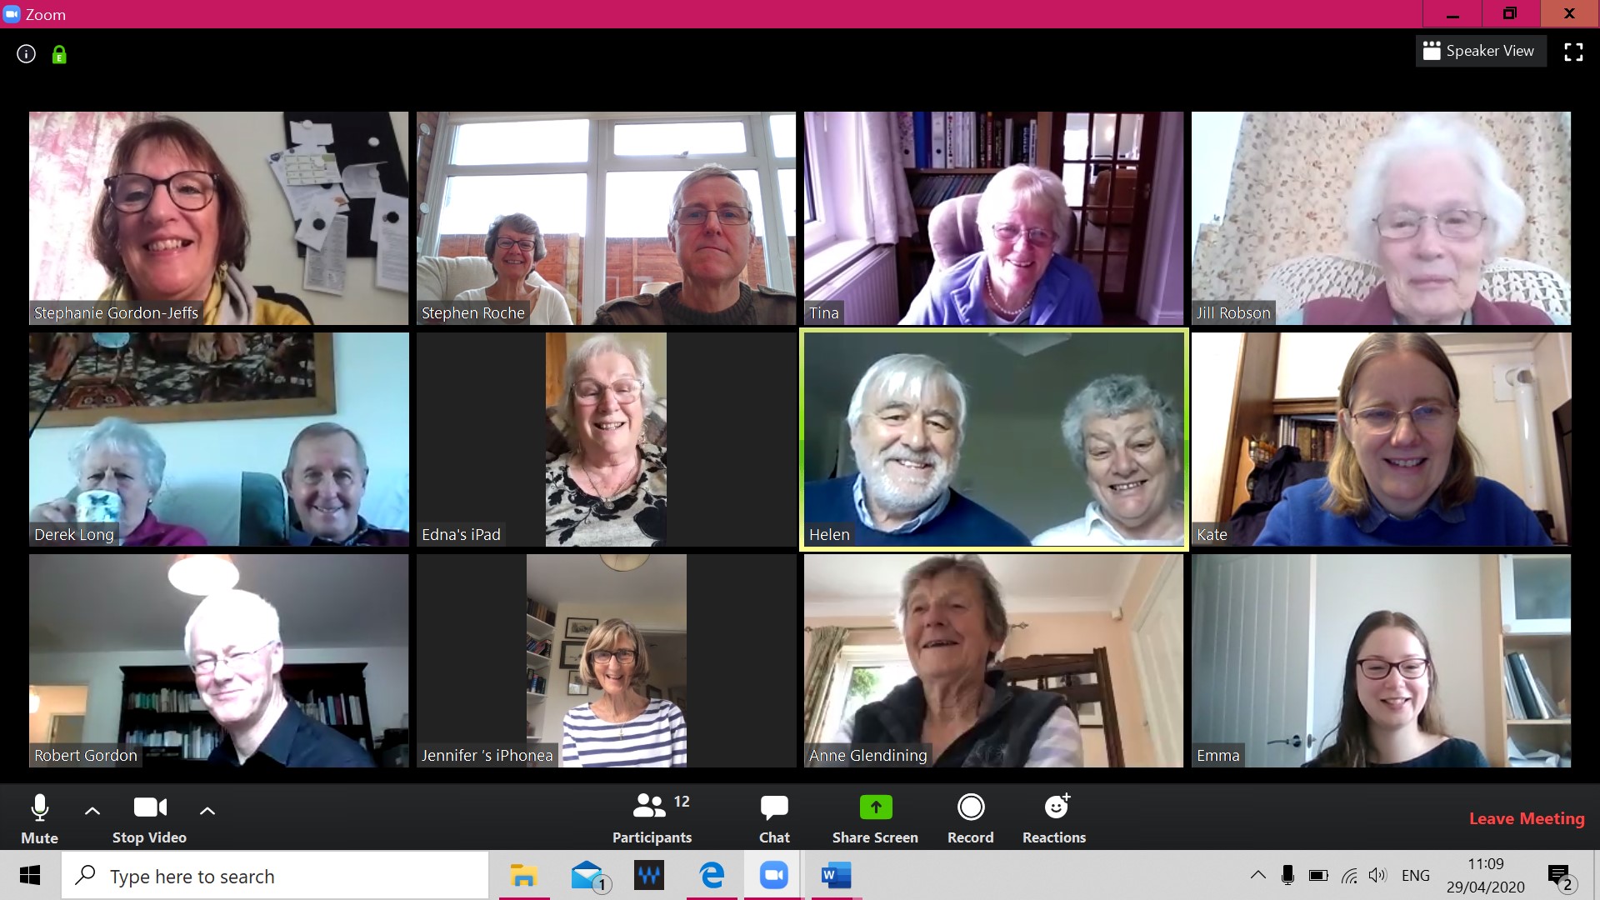Open Windows Start menu
1600x900 pixels.
pos(30,876)
